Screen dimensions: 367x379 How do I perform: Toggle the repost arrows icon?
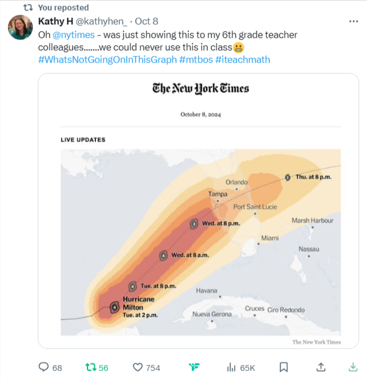pyautogui.click(x=91, y=367)
